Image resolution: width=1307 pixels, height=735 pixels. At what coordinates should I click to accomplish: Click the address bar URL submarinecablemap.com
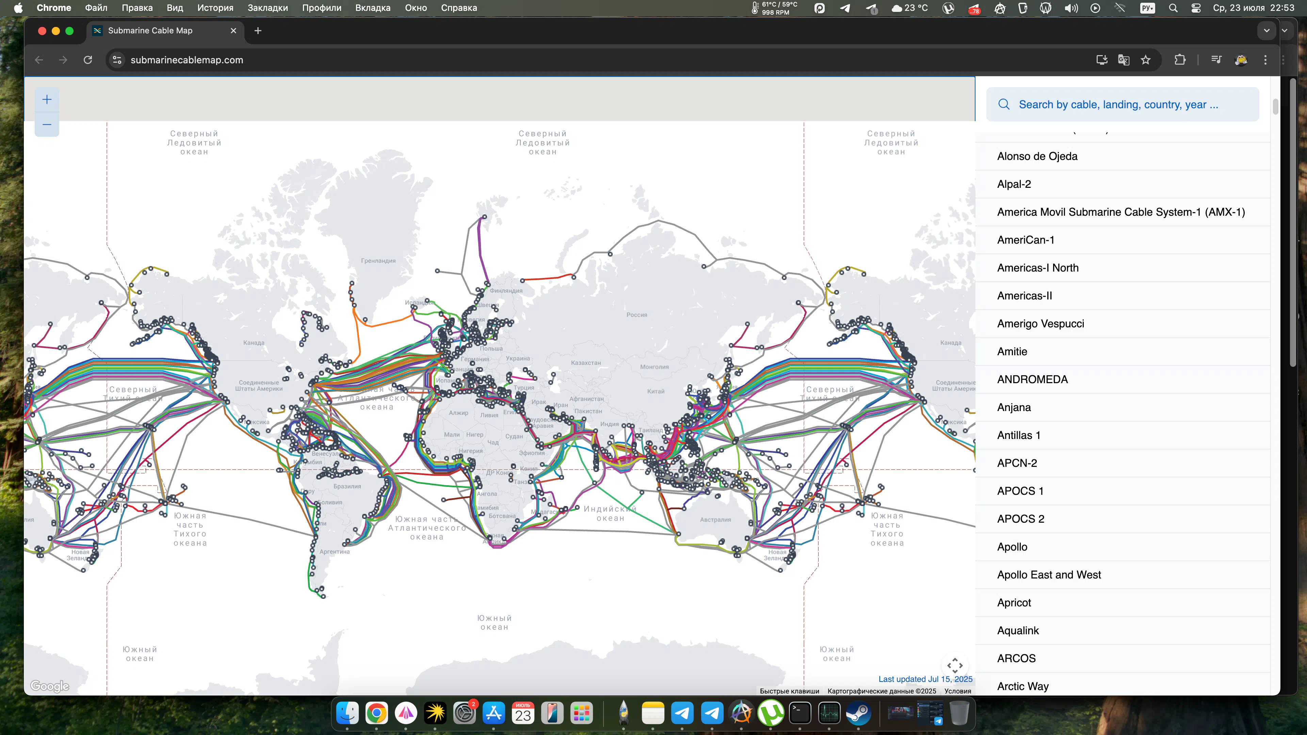coord(187,60)
